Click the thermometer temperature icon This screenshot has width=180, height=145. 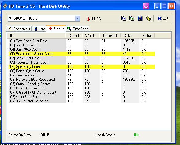pos(88,18)
